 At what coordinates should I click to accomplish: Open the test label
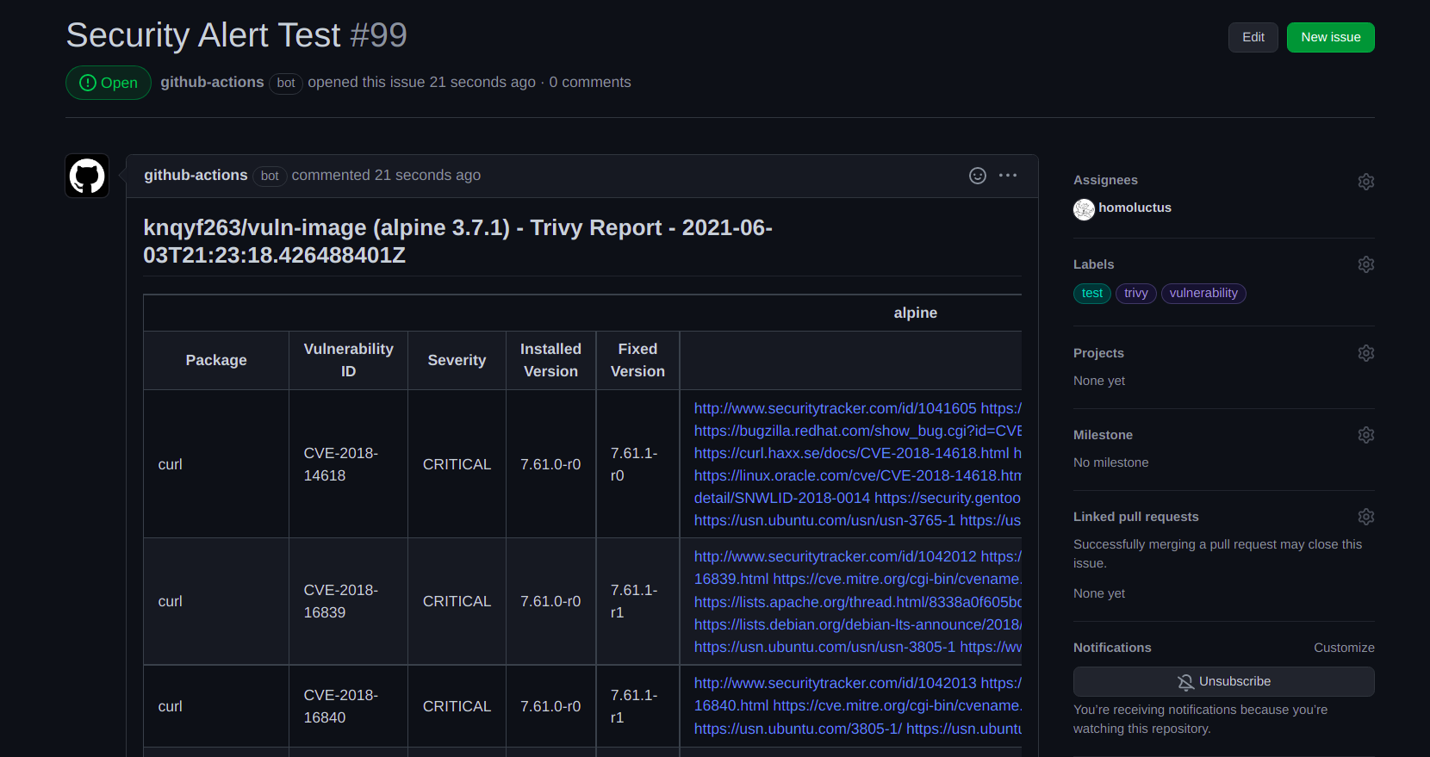tap(1092, 293)
